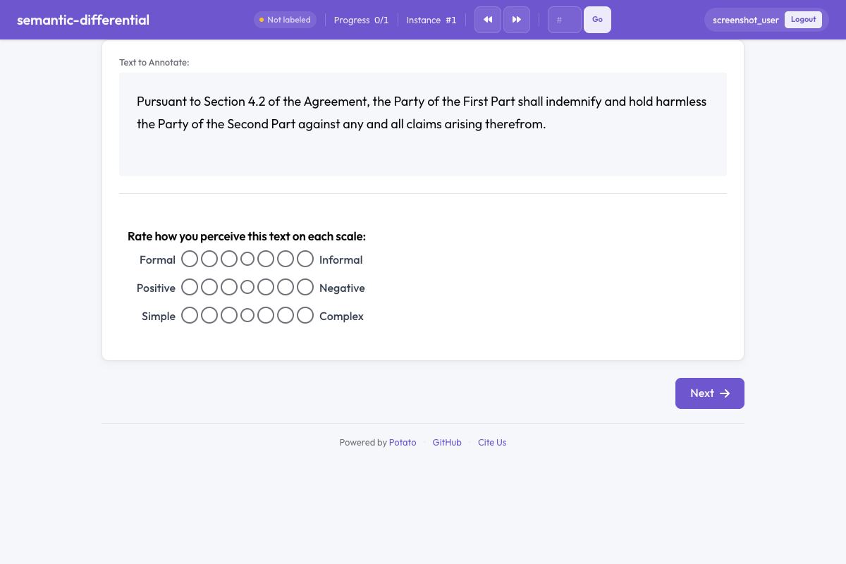Skip to next instance with fast-forward icon
This screenshot has height=564, width=846.
click(x=517, y=20)
